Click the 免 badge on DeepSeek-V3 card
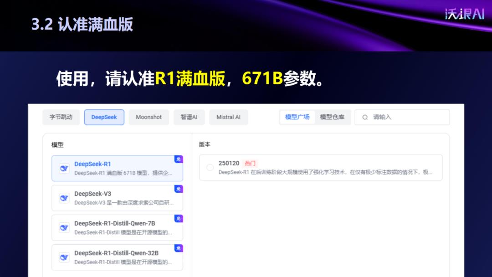Viewport: 492px width, 277px height. tap(179, 189)
